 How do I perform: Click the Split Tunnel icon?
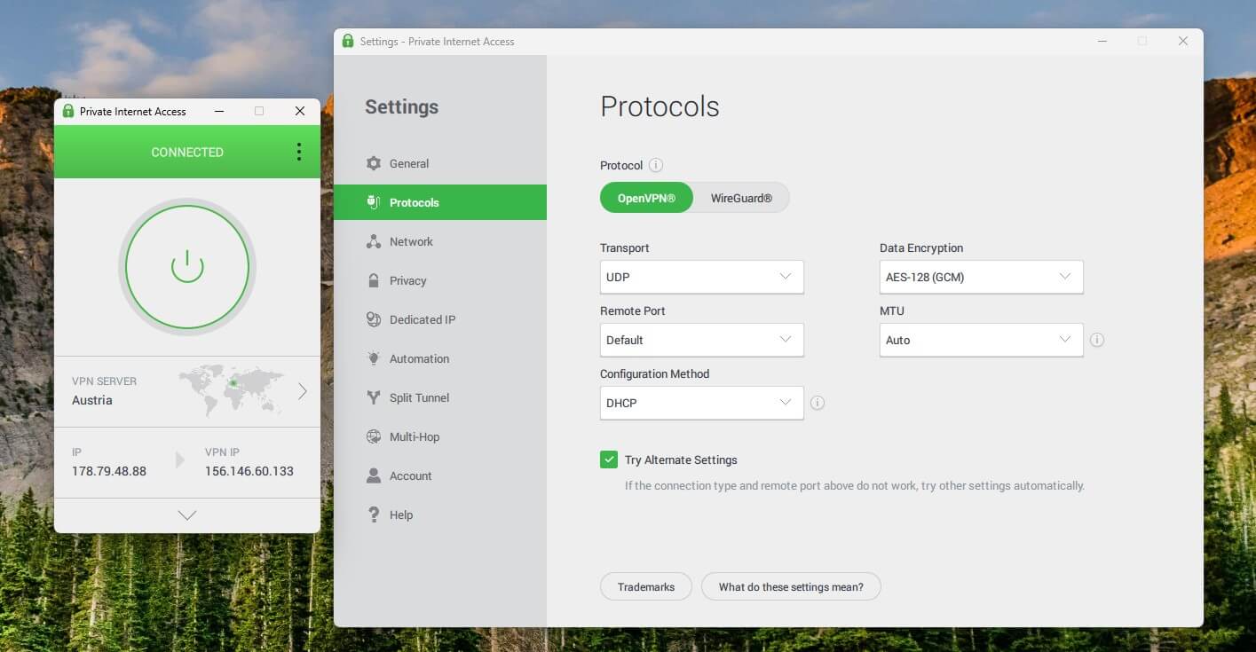375,397
